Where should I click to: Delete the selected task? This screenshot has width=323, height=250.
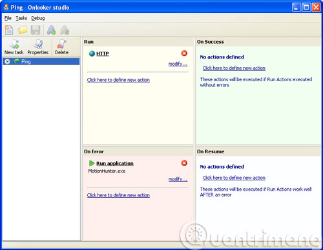tap(61, 47)
